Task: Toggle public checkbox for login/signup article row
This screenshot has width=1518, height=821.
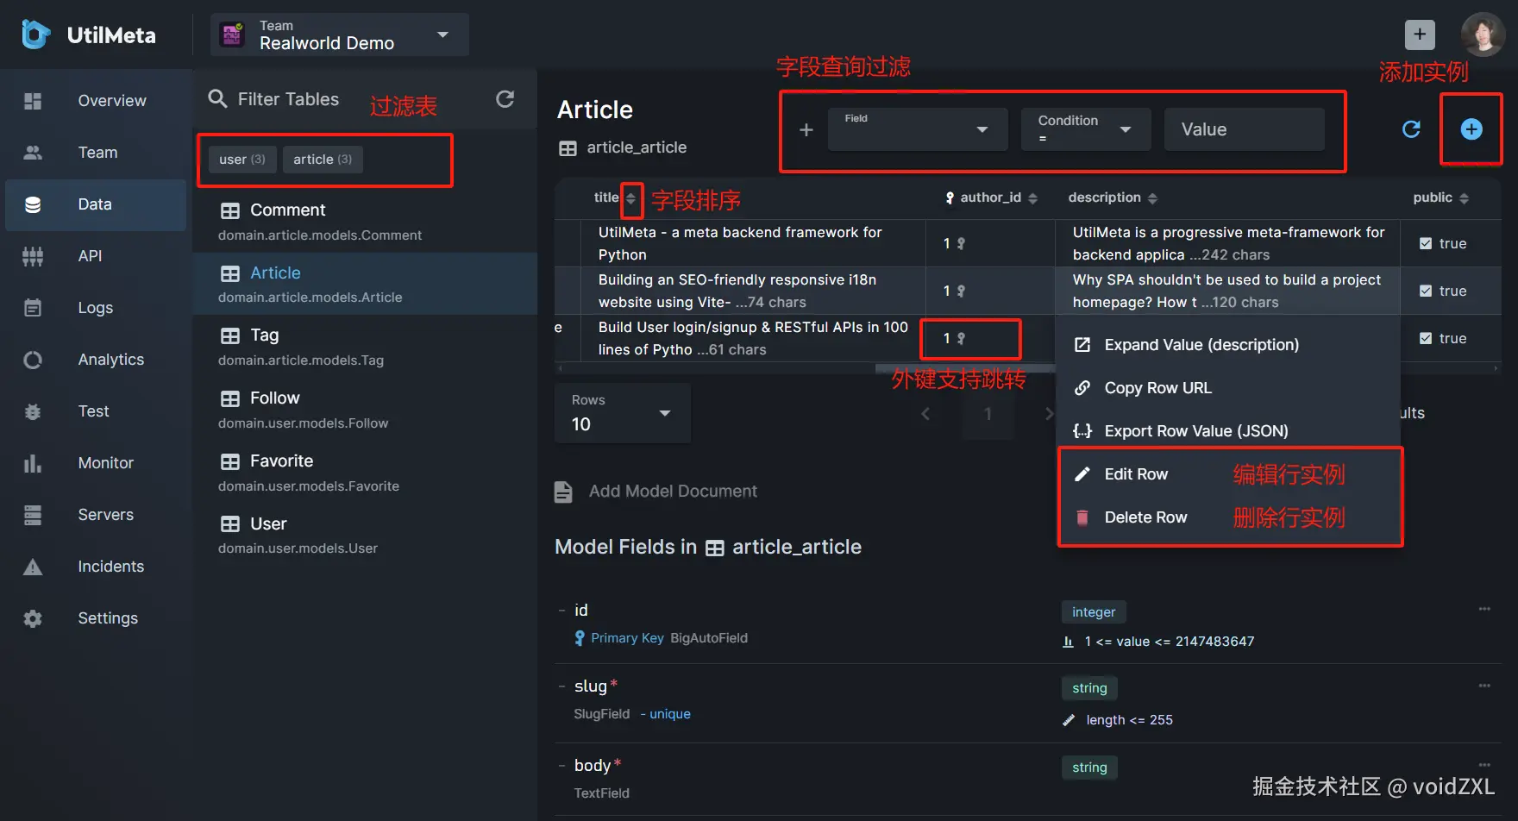Action: [1426, 339]
